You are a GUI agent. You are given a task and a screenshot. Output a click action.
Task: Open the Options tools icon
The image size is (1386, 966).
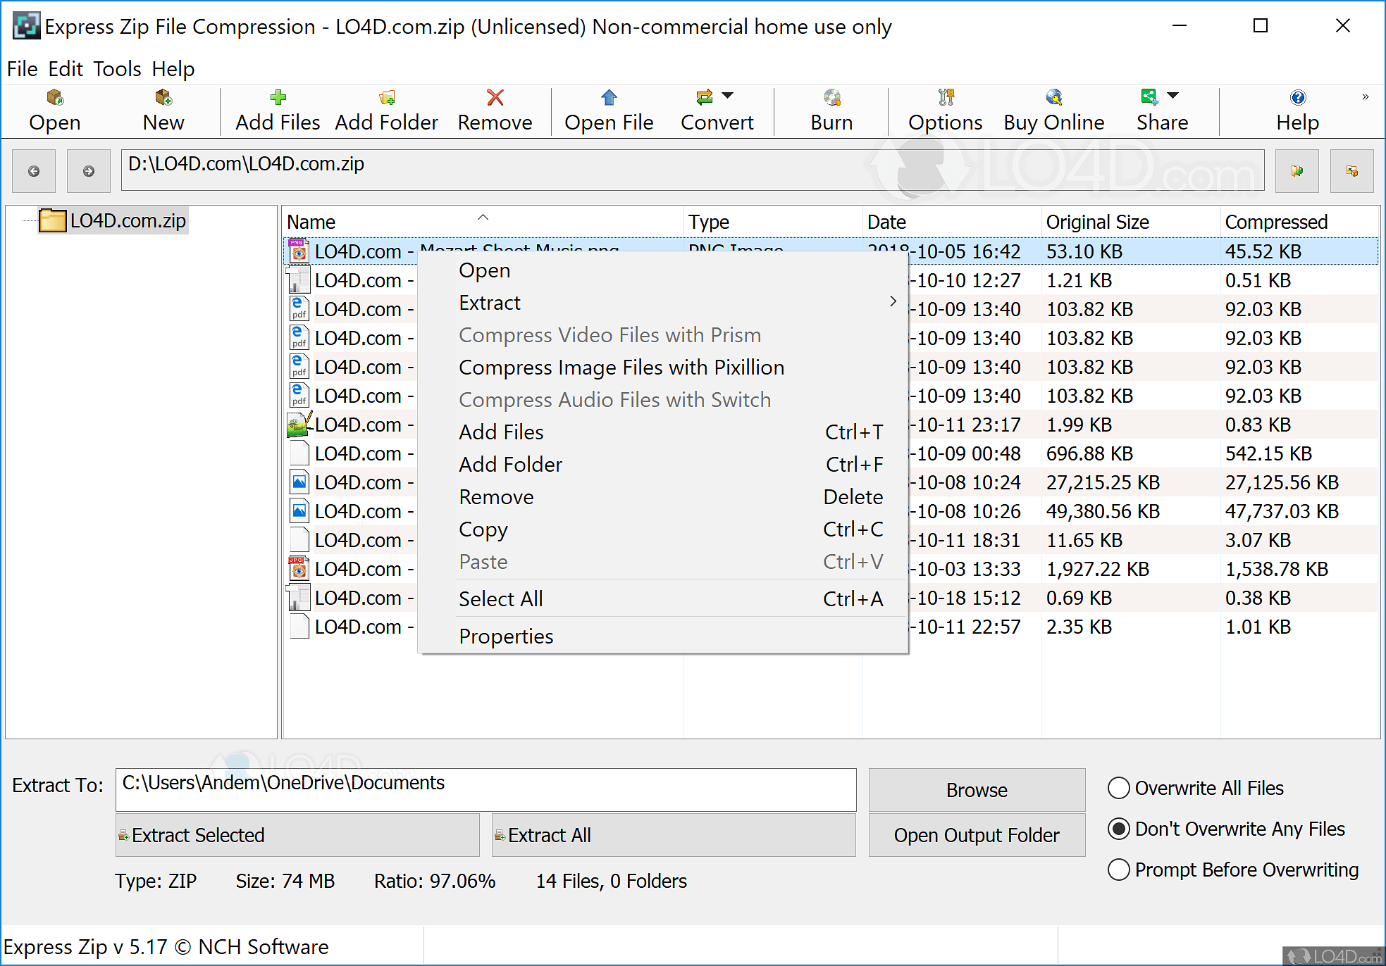[945, 97]
